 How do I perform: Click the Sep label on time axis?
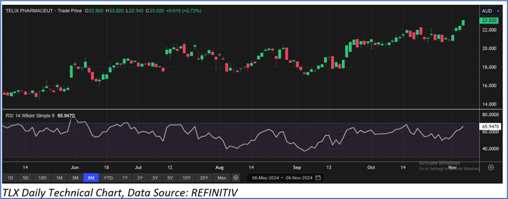(297, 167)
